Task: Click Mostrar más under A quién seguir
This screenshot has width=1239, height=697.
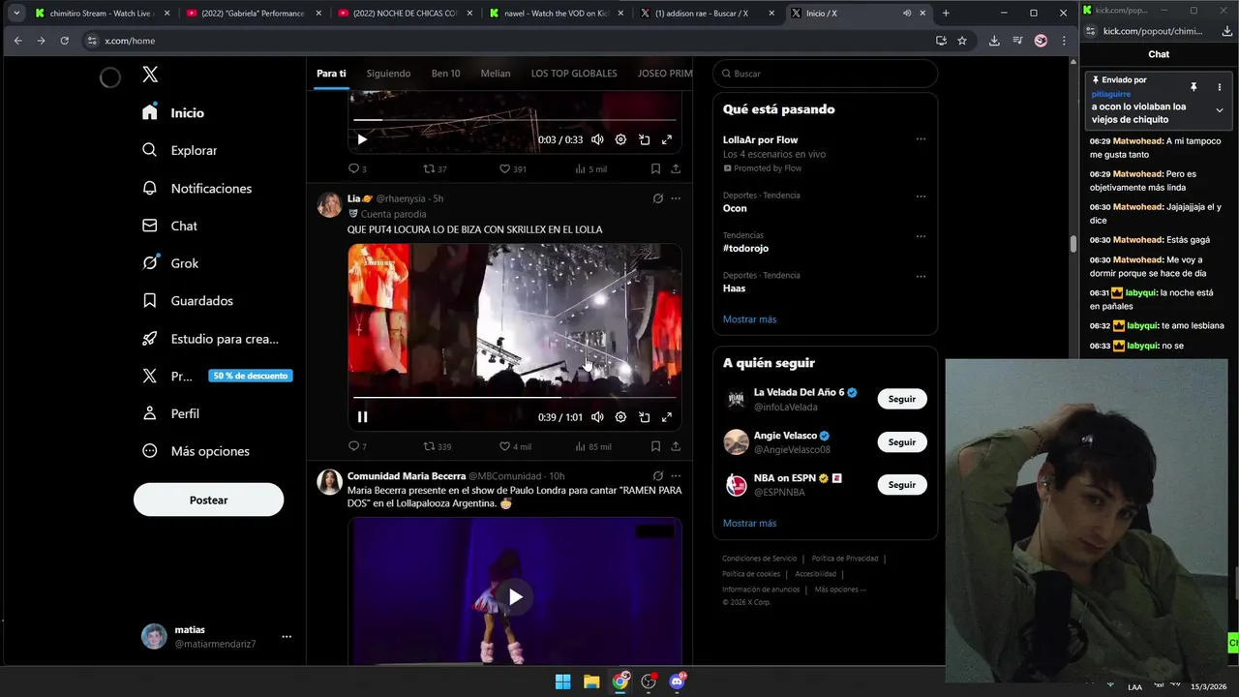Action: click(749, 523)
